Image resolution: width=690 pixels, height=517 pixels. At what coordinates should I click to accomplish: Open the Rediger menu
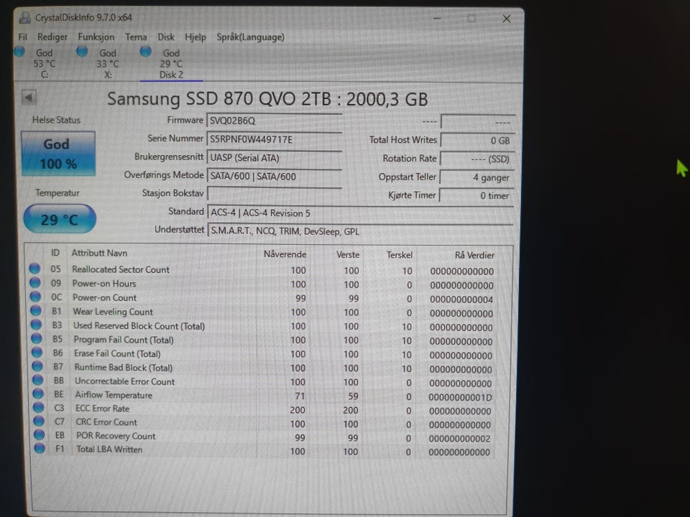click(x=52, y=37)
